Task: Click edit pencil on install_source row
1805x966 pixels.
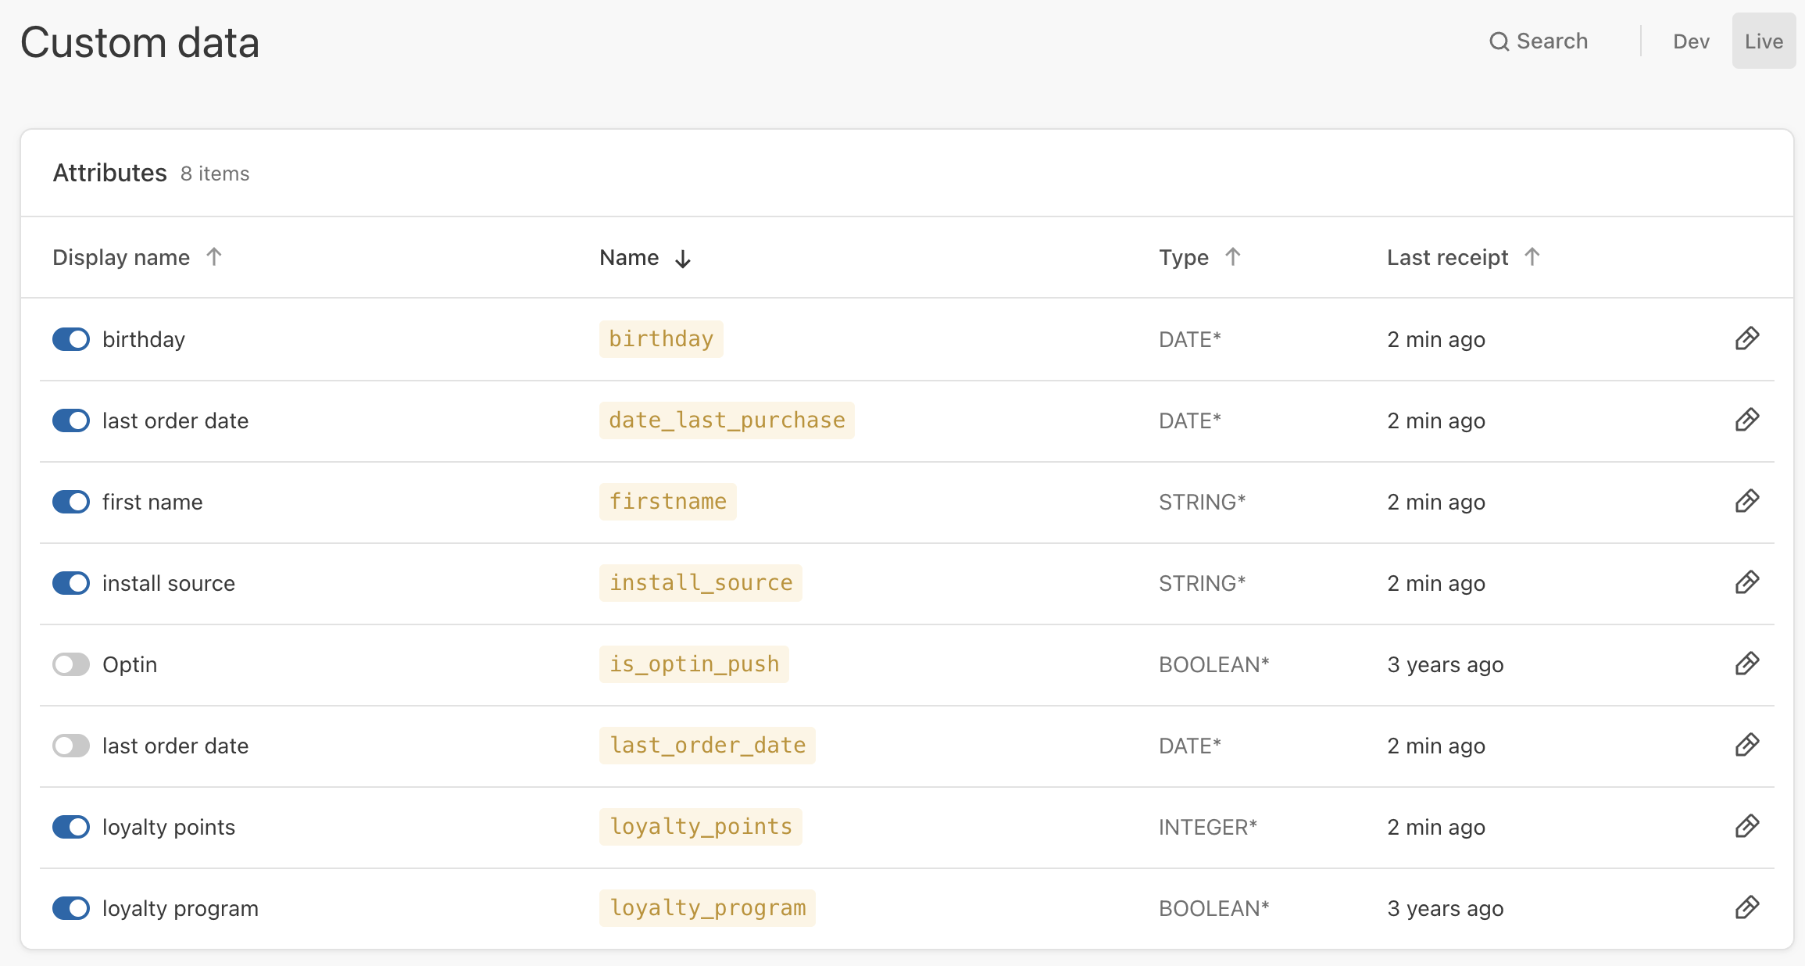Action: 1746,582
